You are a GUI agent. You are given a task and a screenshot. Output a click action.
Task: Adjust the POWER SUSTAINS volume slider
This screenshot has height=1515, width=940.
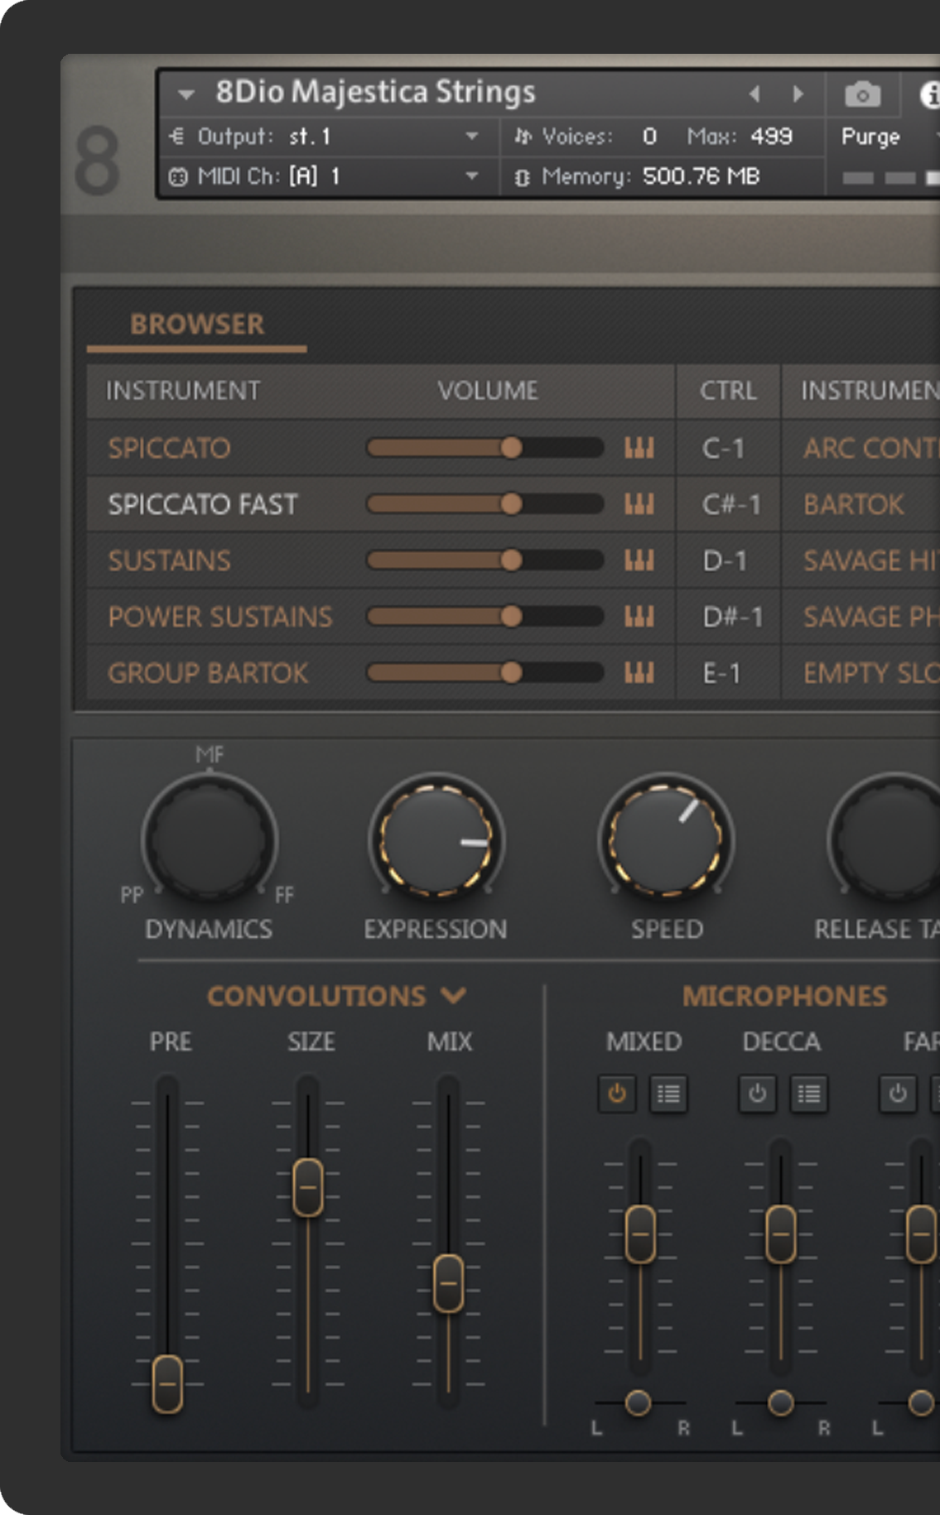[485, 617]
